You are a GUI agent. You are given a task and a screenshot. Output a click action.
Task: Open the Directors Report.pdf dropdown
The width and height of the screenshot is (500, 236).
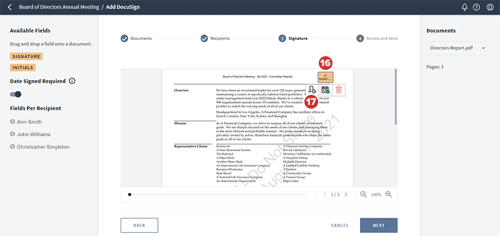coord(458,48)
